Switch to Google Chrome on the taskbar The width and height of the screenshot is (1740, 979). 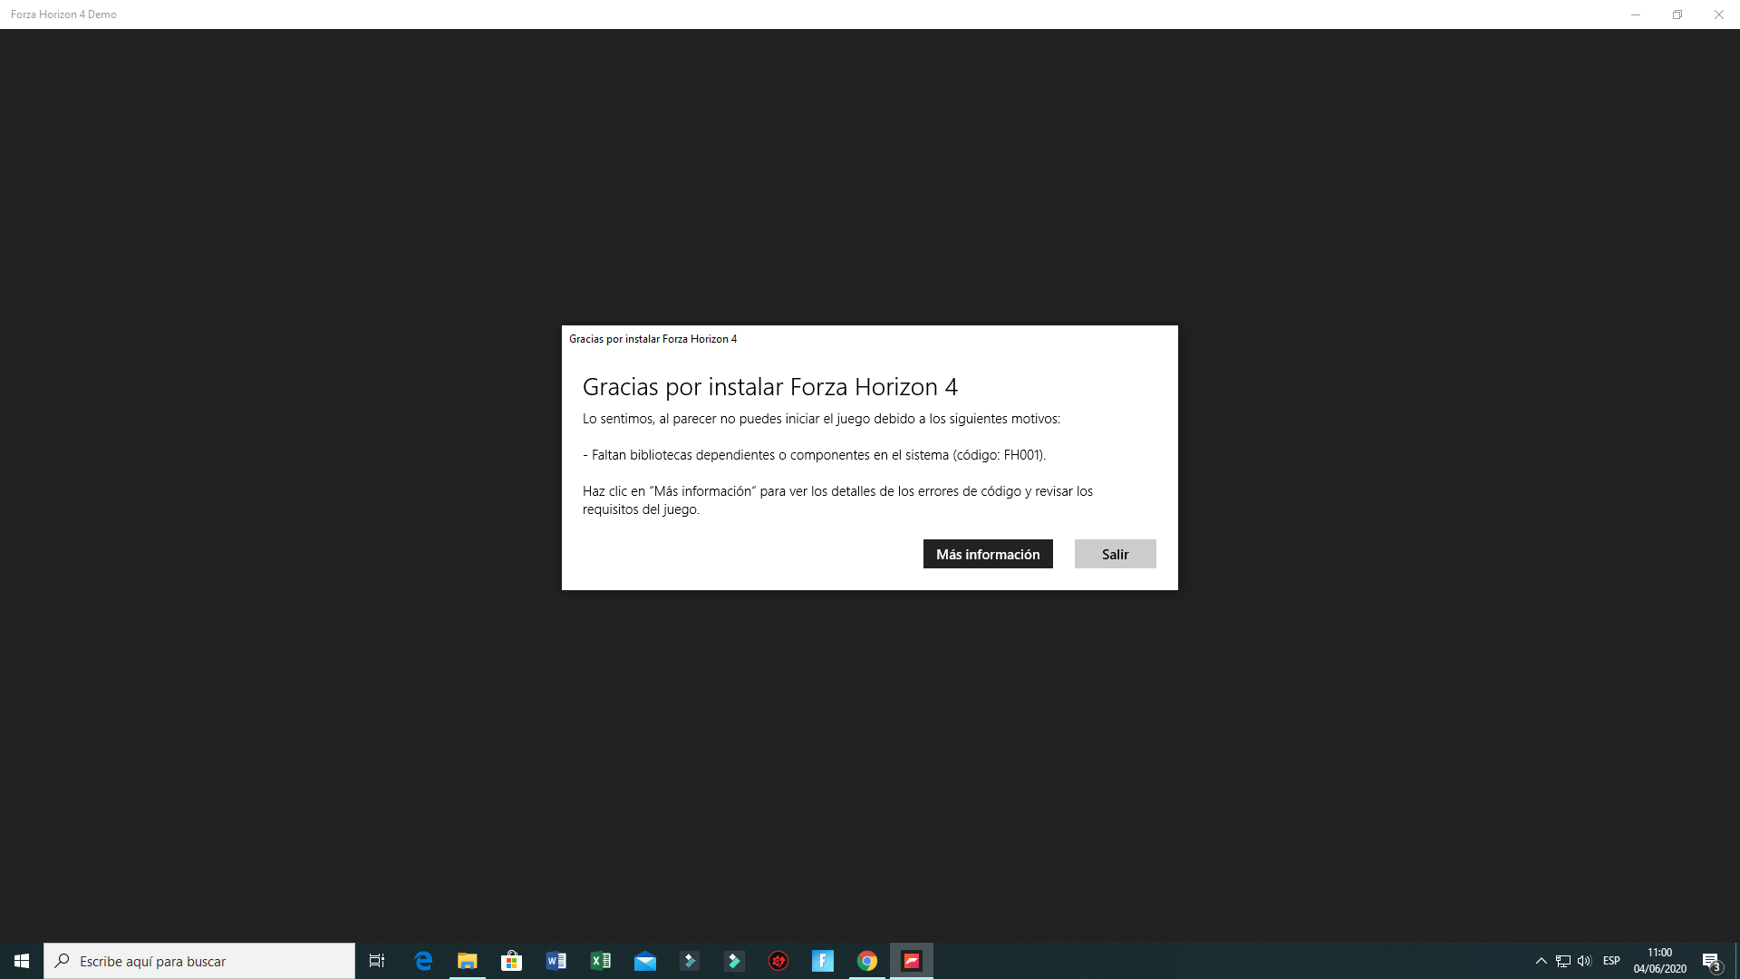(x=867, y=961)
